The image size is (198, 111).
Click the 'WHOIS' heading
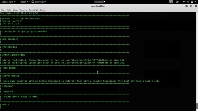[x=6, y=105]
